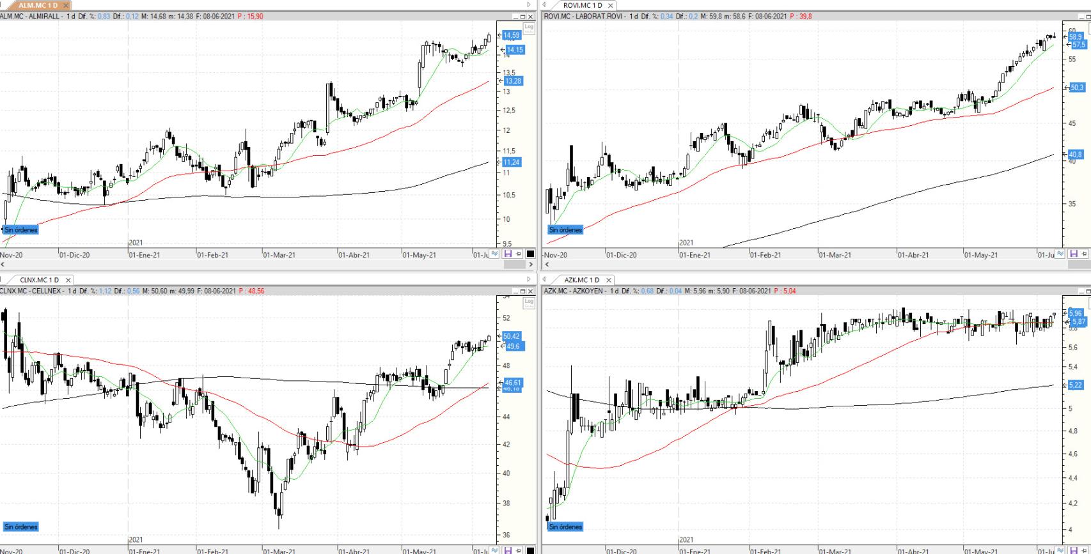1091x554 pixels.
Task: Click the save icon on Cellnex chart
Action: [x=508, y=550]
